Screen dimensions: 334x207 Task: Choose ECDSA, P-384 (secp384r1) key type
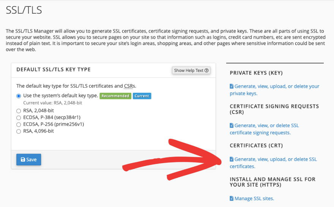coord(19,118)
